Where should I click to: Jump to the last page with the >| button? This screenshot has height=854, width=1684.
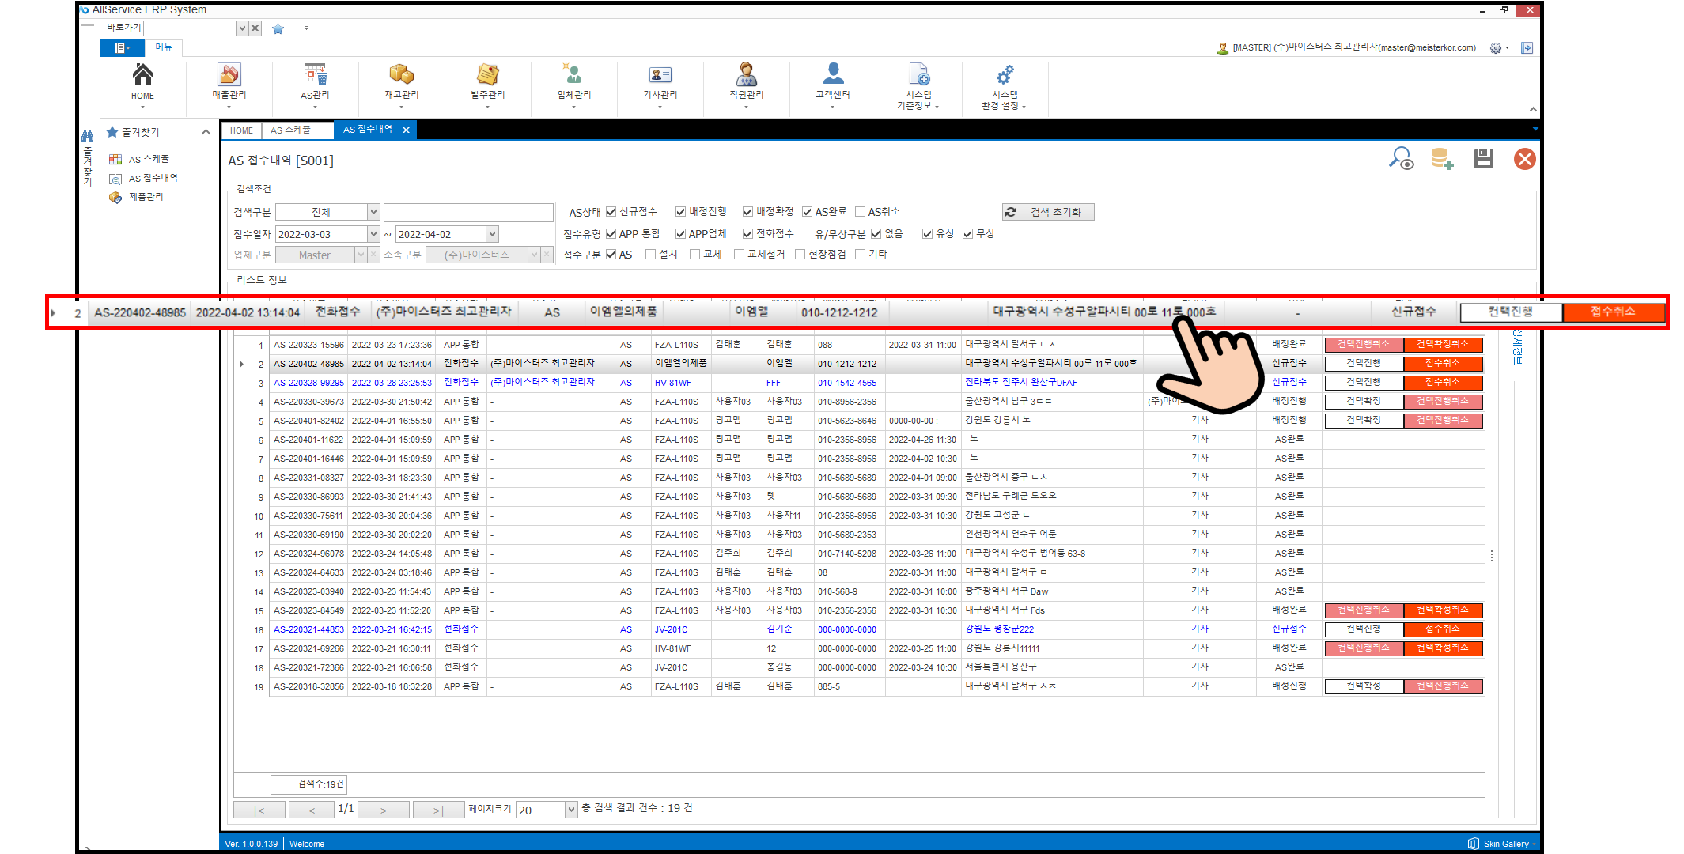437,810
